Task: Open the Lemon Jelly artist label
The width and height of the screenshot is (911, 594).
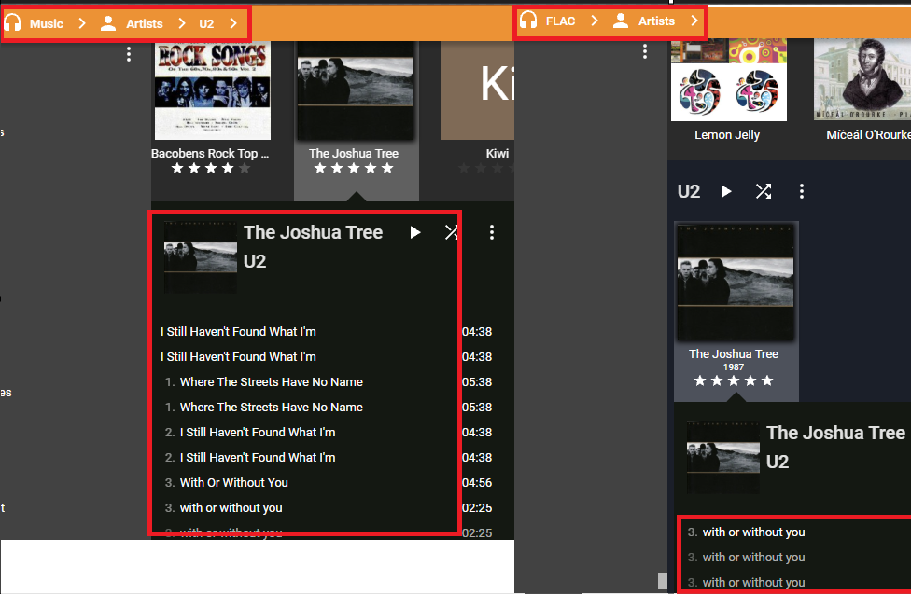Action: click(727, 135)
